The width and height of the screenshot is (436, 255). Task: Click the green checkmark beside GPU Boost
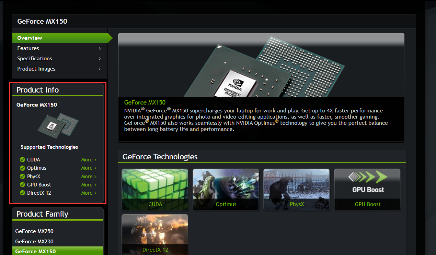[23, 185]
